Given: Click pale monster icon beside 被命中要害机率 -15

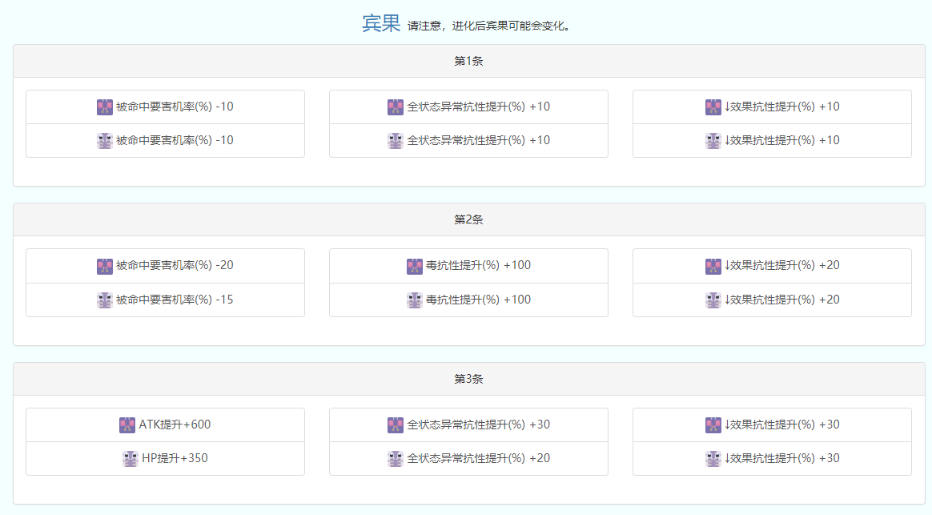Looking at the screenshot, I should [x=105, y=300].
